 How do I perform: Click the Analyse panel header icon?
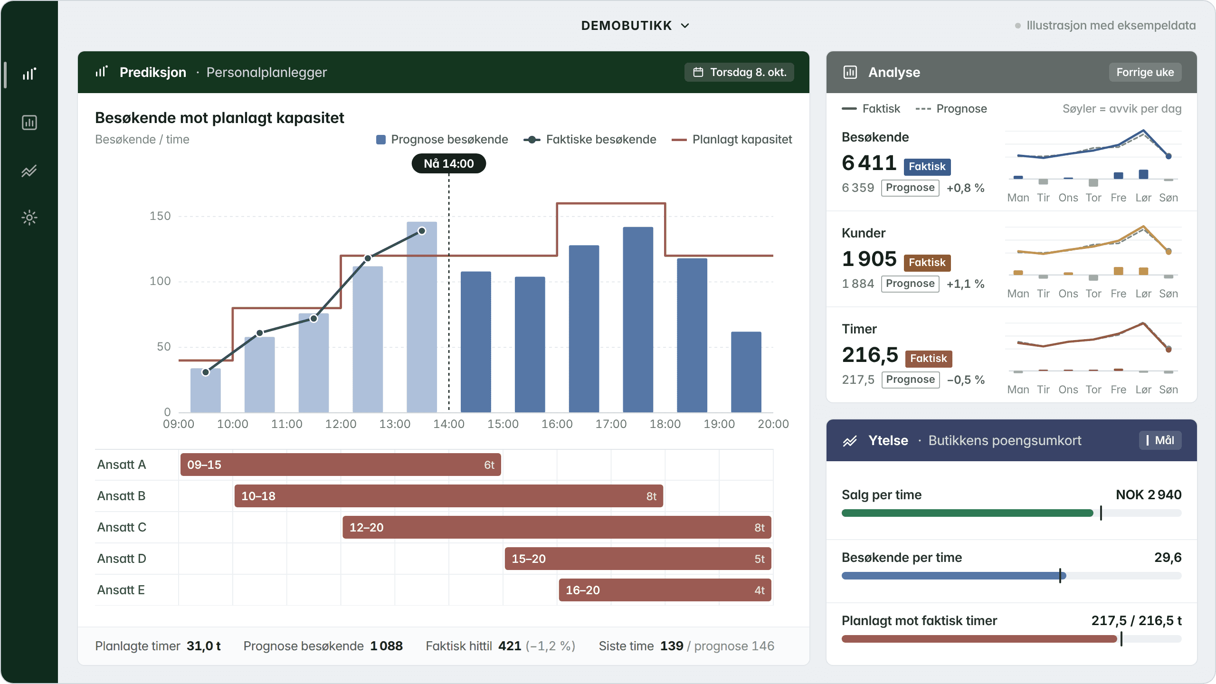(x=850, y=72)
